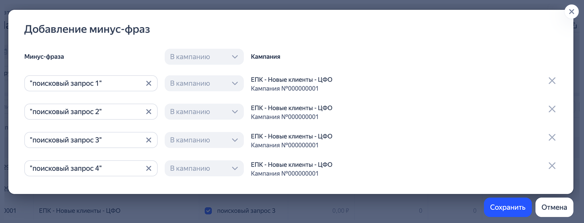Click the "Сохранить" button
This screenshot has width=584, height=223.
(507, 207)
